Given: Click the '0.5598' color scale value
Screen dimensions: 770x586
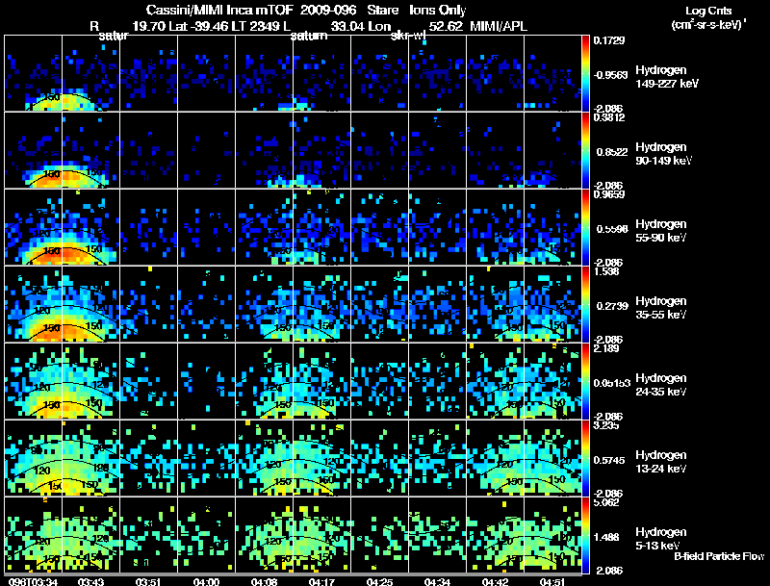Looking at the screenshot, I should [x=612, y=229].
